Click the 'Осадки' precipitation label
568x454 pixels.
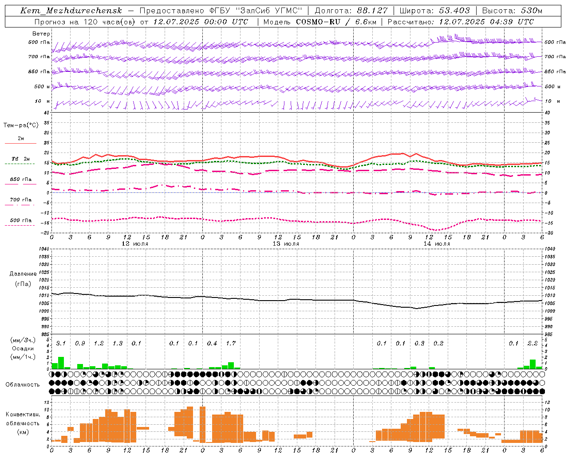pos(23,348)
